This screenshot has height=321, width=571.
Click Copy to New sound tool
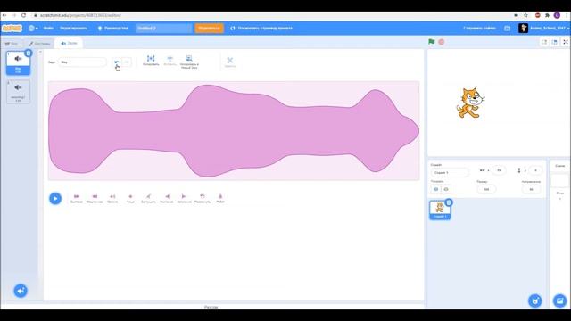click(x=189, y=62)
